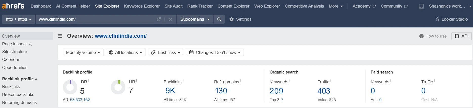Open Academy external link
This screenshot has width=473, height=108.
364,6
